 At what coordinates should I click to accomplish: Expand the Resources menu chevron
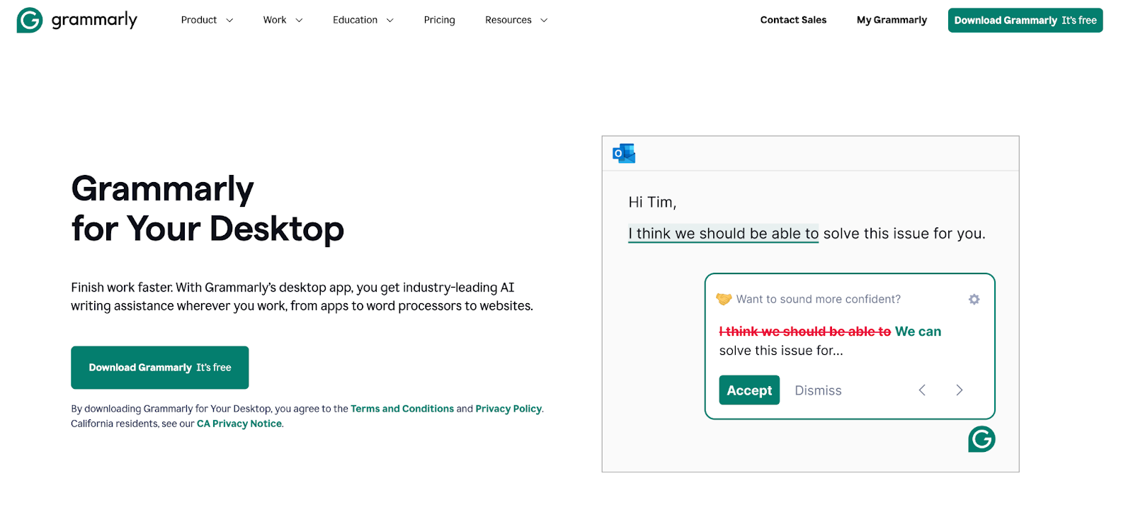(544, 21)
